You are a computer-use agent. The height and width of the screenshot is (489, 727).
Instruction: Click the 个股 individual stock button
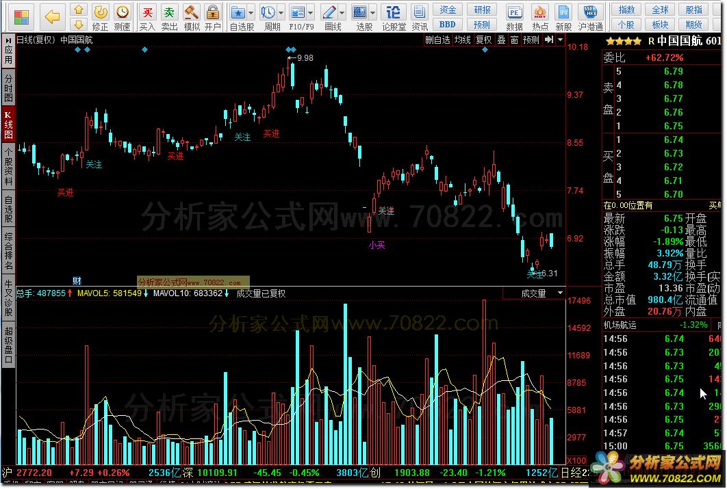627,24
